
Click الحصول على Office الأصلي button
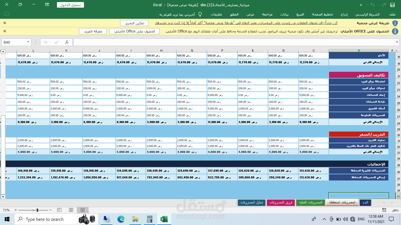click(134, 31)
